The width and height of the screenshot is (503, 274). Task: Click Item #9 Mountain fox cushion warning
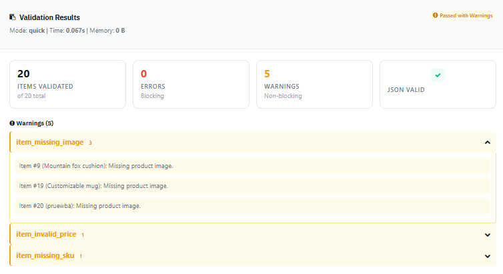[x=253, y=166]
